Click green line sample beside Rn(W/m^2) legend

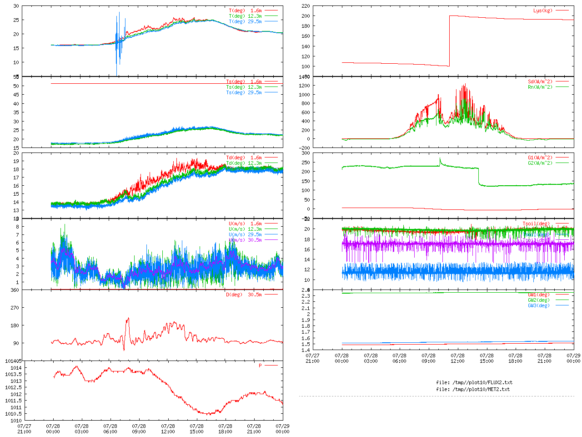click(x=562, y=87)
